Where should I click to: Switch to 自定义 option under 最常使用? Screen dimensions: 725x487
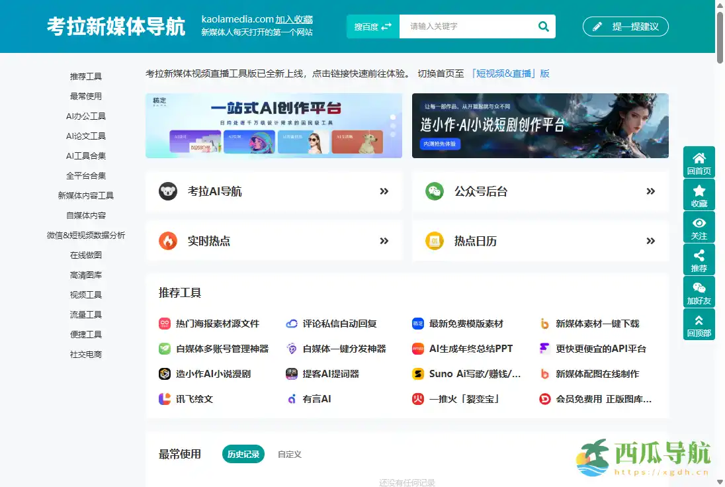[x=288, y=454]
